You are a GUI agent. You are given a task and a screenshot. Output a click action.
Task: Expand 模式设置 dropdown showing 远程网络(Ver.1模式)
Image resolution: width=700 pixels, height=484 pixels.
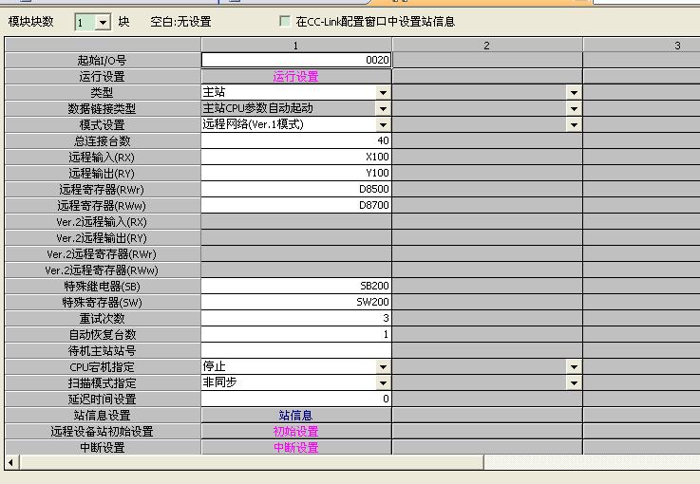383,125
